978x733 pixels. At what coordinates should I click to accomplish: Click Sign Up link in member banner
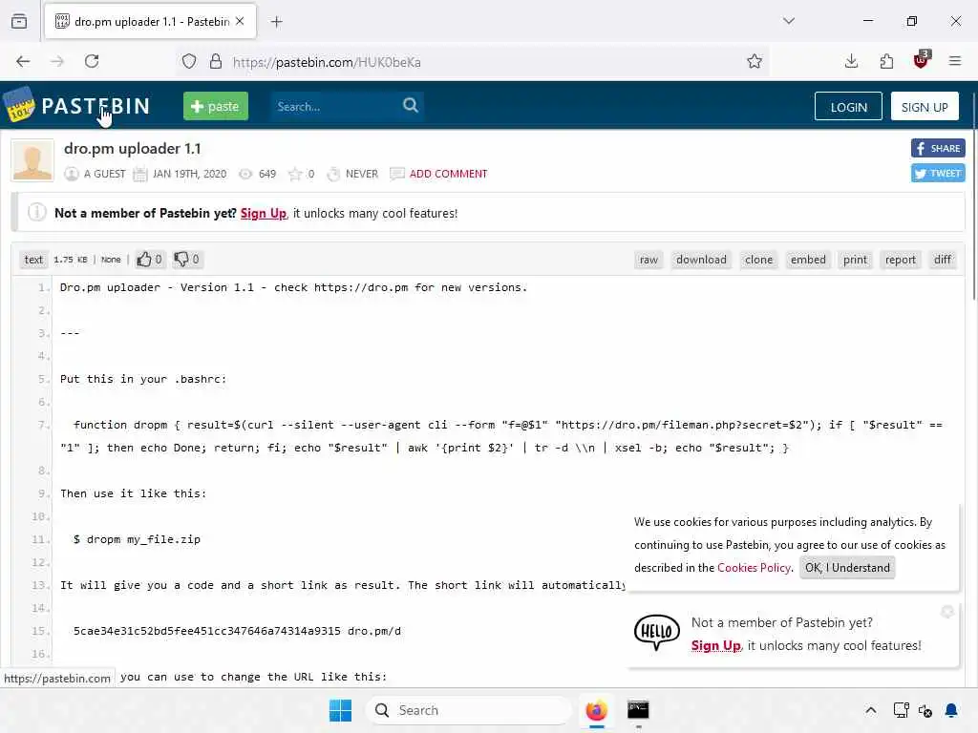[x=264, y=213]
